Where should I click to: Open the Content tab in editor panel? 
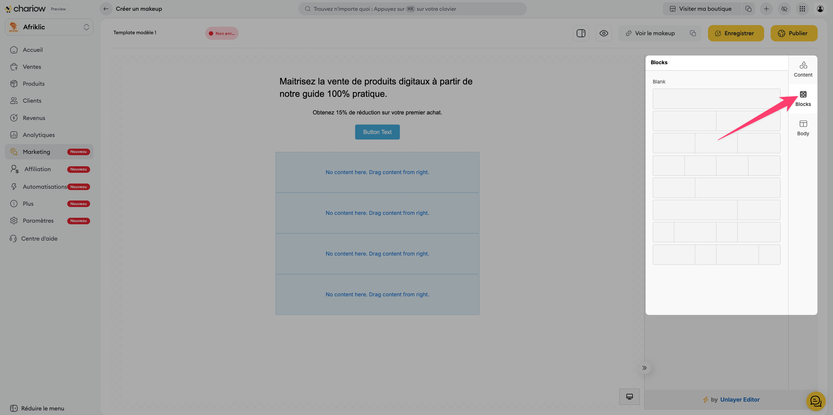click(803, 69)
